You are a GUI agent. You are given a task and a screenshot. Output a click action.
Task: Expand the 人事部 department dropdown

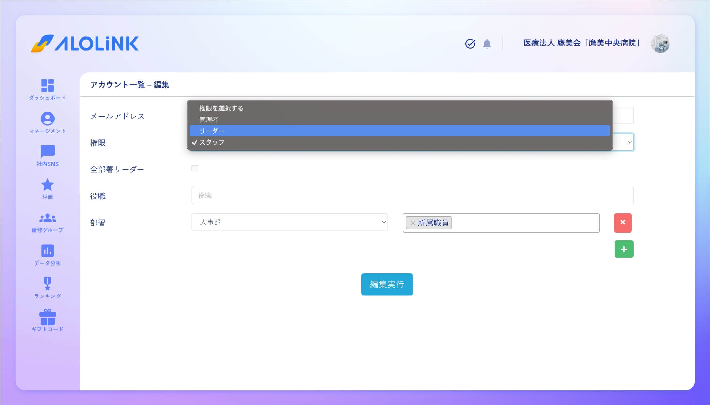(x=290, y=222)
